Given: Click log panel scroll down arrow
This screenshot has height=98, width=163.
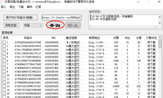Looking at the screenshot, I should [160, 23].
